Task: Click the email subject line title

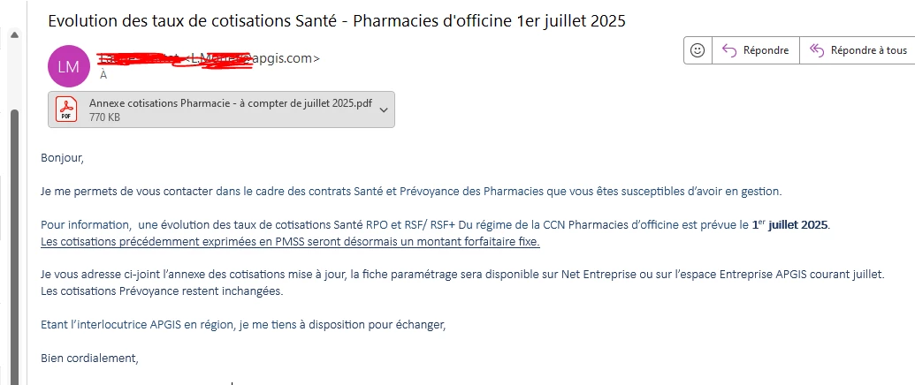Action: (336, 20)
